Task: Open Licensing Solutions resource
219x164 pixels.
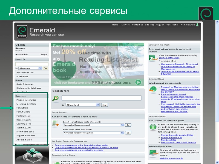Action: 26,104
